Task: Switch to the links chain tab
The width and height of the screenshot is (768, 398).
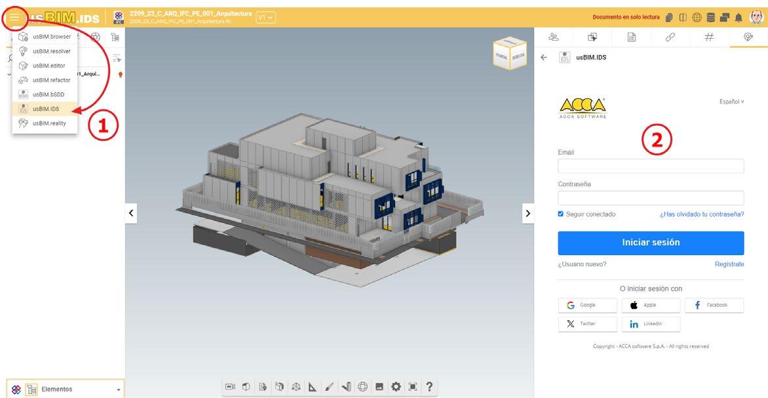Action: 670,37
